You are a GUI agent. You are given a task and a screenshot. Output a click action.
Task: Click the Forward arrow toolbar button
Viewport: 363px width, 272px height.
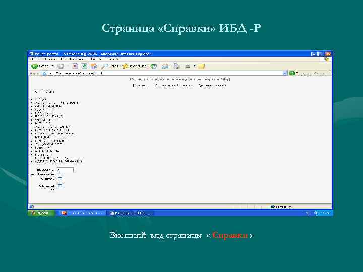(60, 66)
